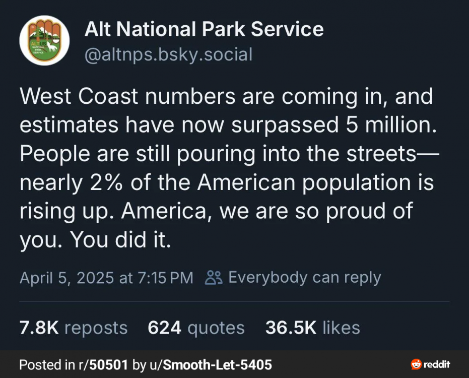View the 7.8K reposts list
The image size is (469, 378).
pyautogui.click(x=74, y=328)
